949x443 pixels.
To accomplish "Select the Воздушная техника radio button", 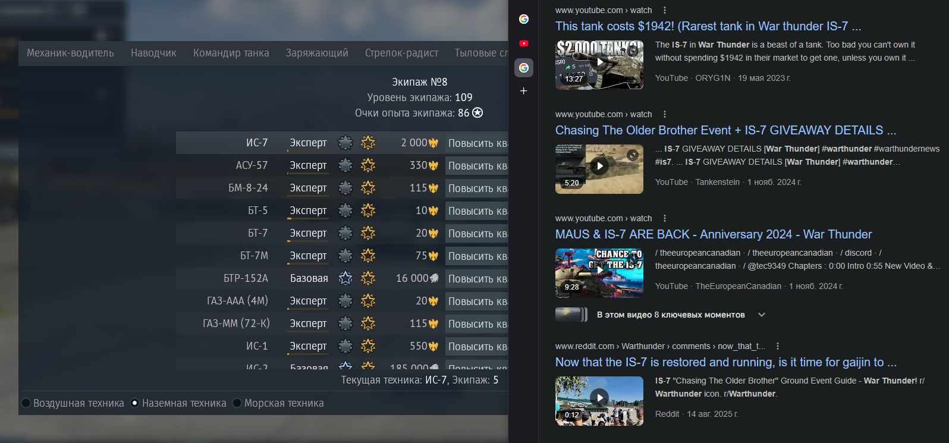I will [x=26, y=403].
